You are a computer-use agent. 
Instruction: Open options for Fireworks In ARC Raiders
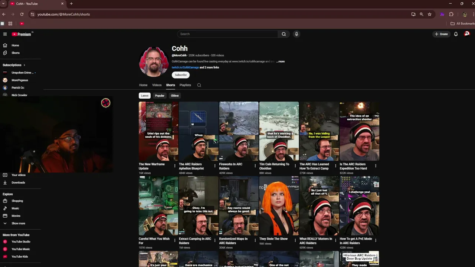[255, 166]
